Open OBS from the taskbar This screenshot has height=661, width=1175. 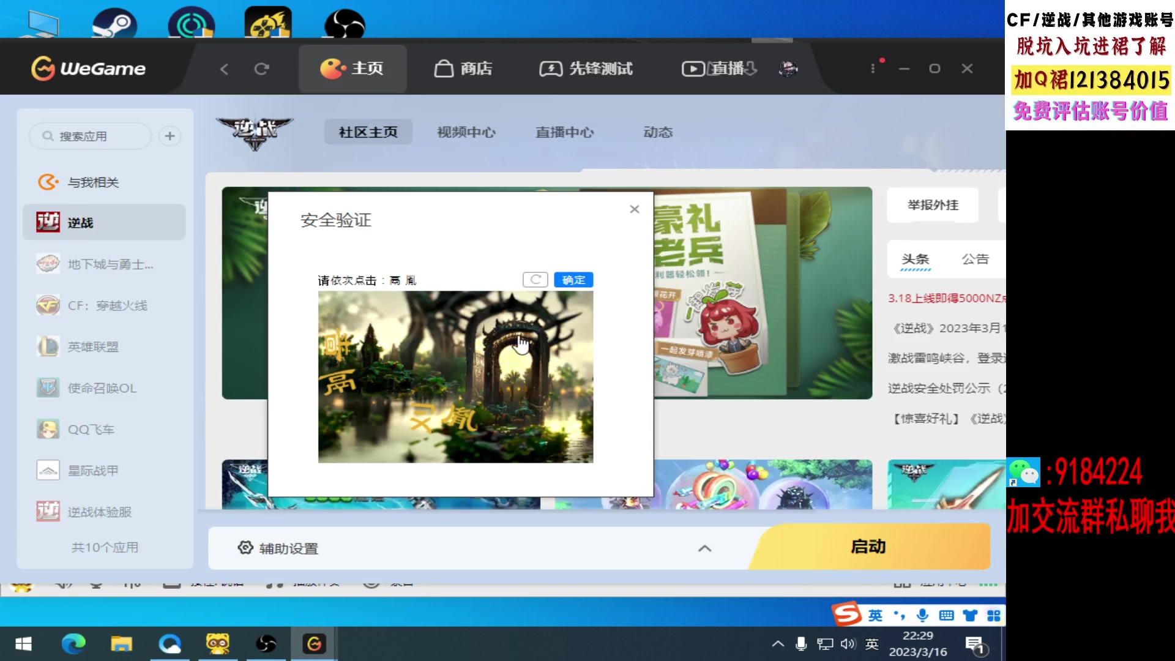coord(266,644)
